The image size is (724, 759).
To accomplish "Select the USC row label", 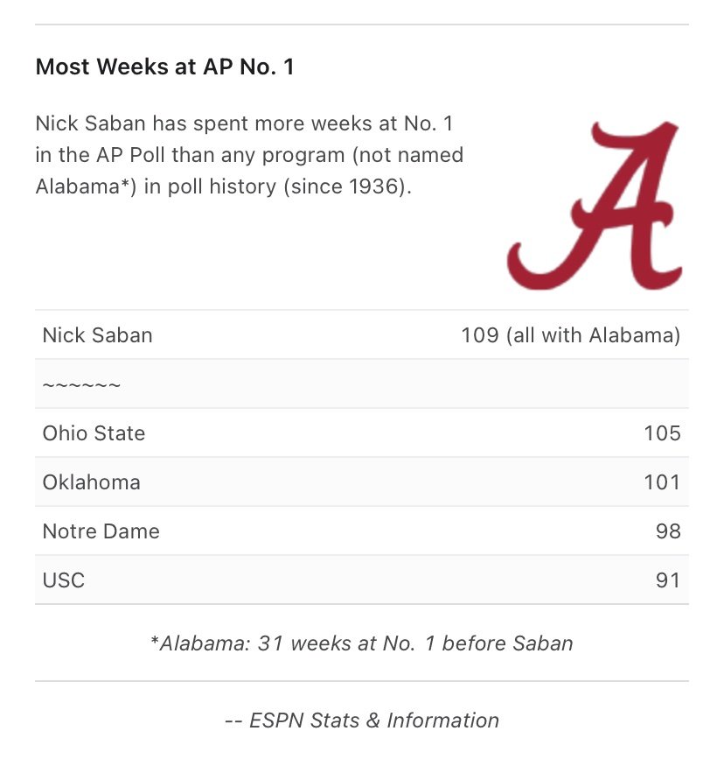I will (64, 580).
